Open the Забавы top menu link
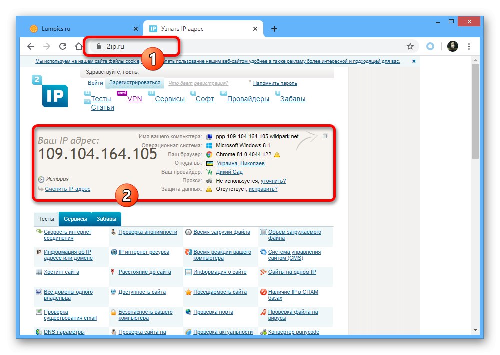Screen dimensions: 500x355 (293, 99)
